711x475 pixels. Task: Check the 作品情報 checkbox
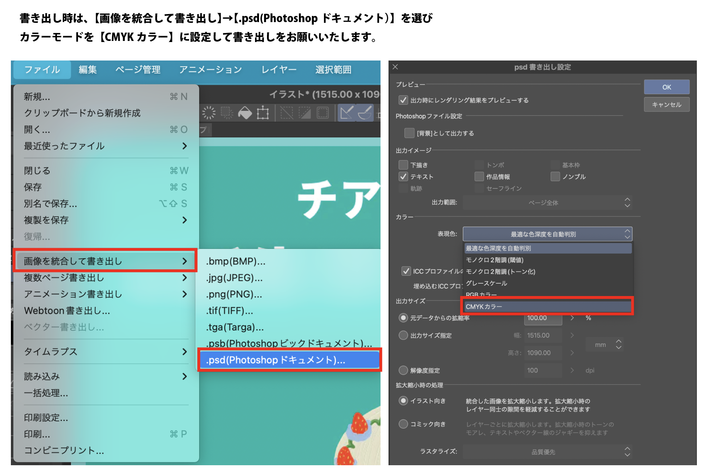coord(479,176)
